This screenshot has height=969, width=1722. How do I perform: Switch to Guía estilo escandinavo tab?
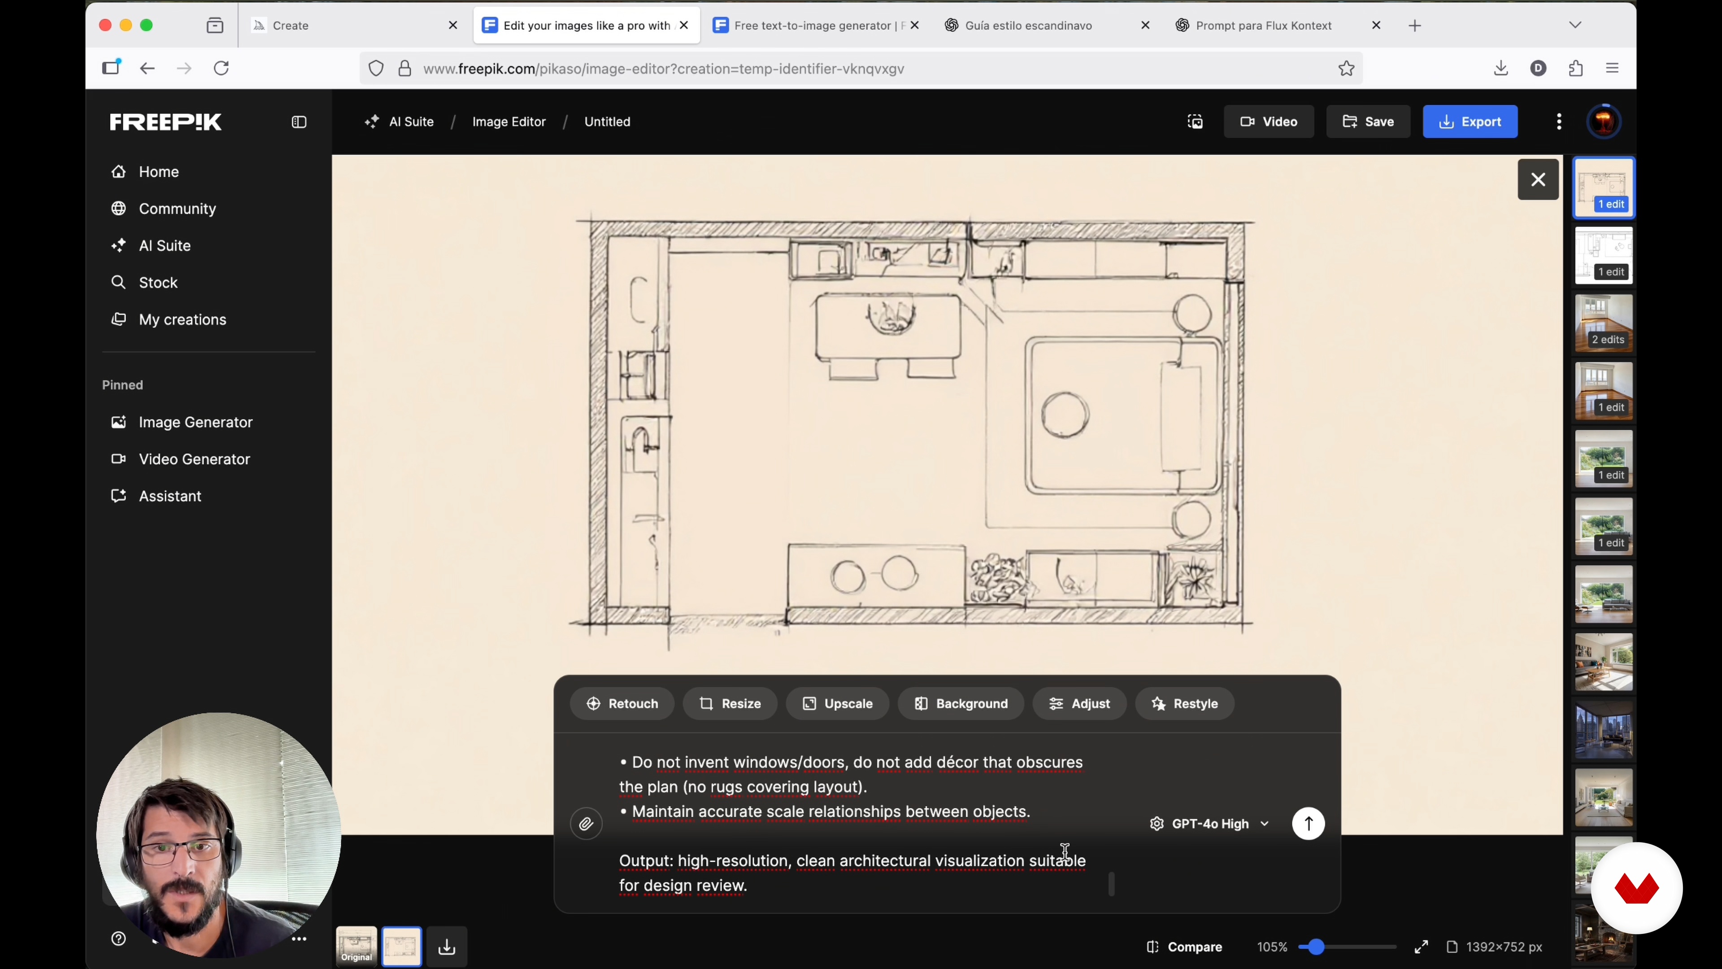pyautogui.click(x=1028, y=26)
